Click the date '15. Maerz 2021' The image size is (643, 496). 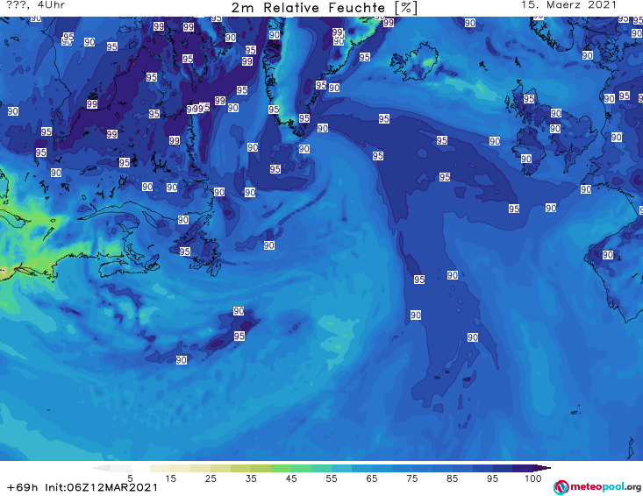(568, 5)
